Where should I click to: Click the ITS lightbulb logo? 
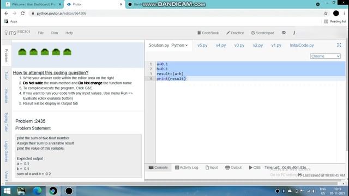coord(6,33)
